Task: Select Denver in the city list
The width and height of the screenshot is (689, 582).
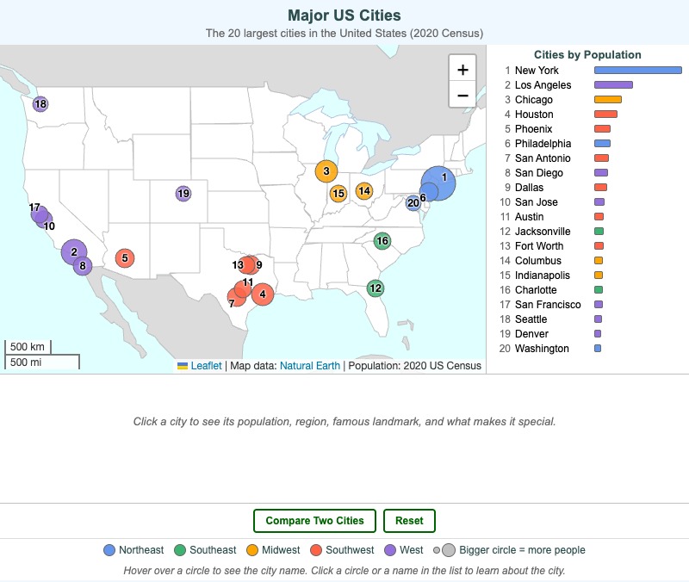Action: (x=591, y=334)
